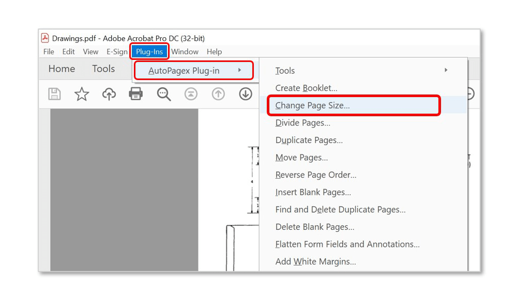Open the View menu
Image resolution: width=517 pixels, height=298 pixels.
point(90,52)
